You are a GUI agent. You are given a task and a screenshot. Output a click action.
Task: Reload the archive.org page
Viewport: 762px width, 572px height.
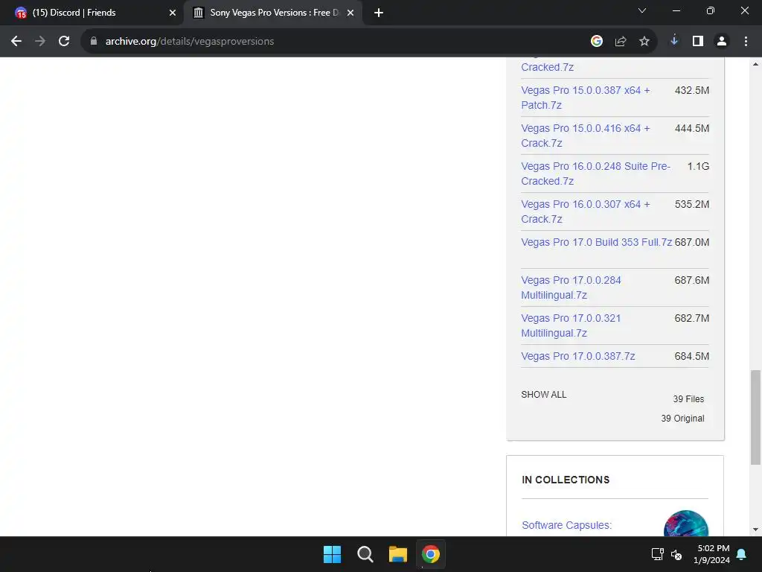tap(64, 42)
